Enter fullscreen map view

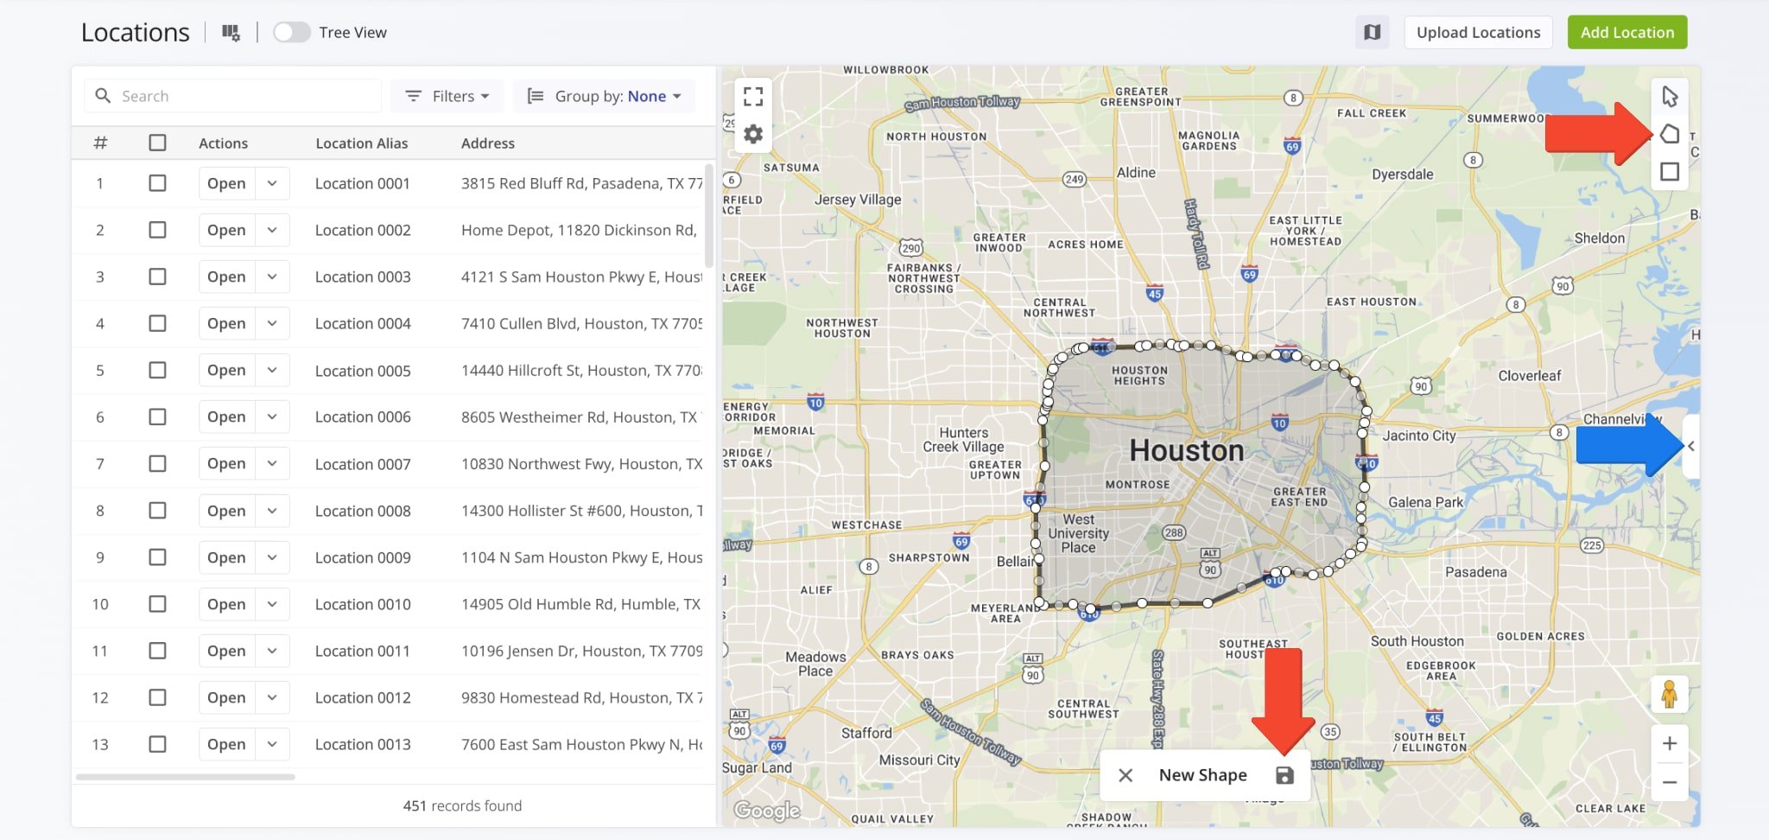point(753,96)
